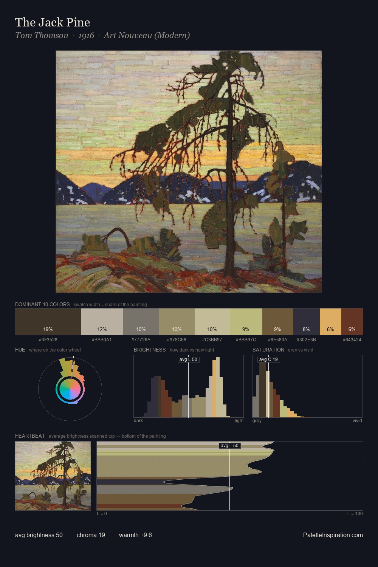
Task: Click the hex code text '#978C68'
Action: [x=177, y=340]
